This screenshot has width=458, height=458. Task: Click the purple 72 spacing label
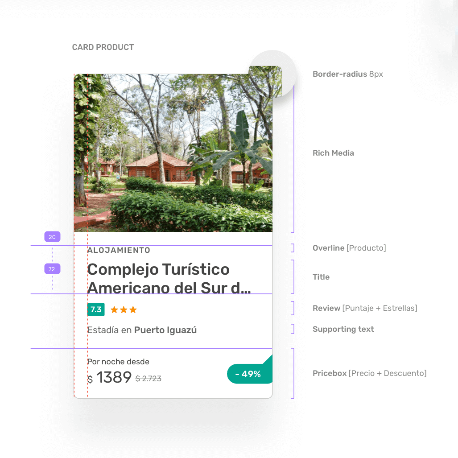point(52,269)
